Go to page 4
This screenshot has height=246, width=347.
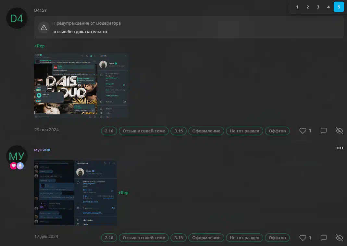pyautogui.click(x=328, y=7)
